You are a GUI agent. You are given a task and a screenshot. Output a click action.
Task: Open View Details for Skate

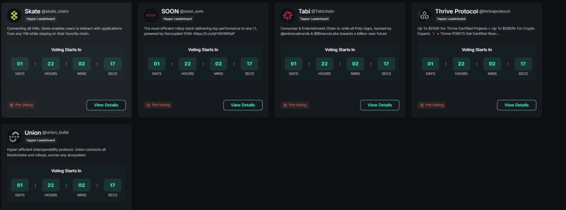tap(106, 105)
